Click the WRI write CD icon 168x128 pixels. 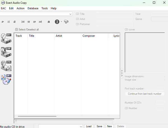6,79
